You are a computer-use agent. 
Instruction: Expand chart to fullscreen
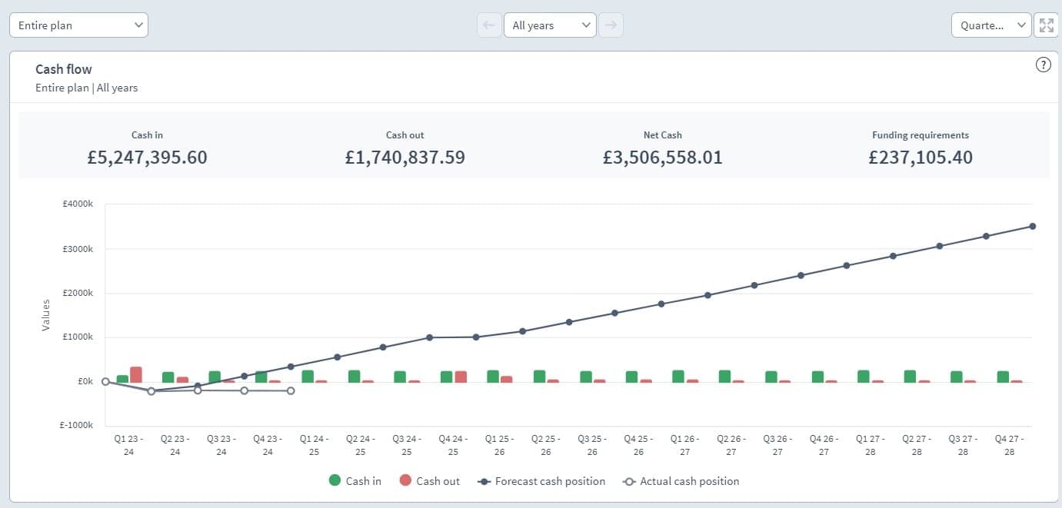tap(1046, 25)
